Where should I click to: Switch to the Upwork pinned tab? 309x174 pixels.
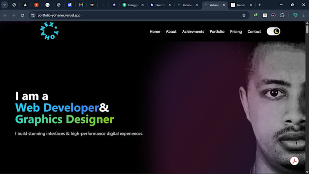pyautogui.click(x=92, y=5)
